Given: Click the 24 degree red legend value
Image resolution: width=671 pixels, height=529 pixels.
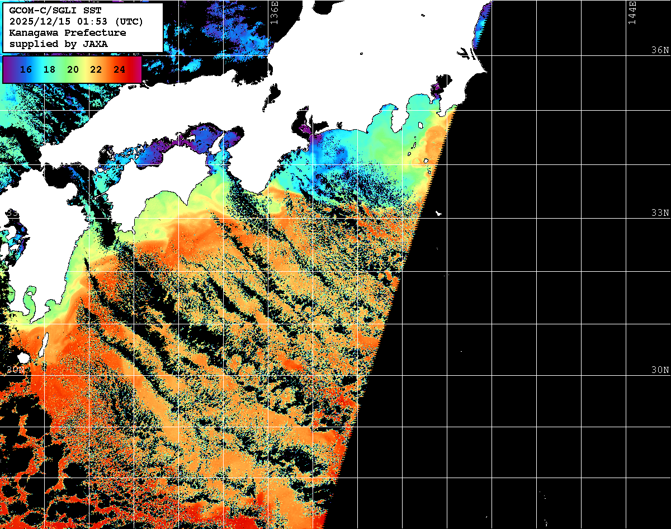Looking at the screenshot, I should click(119, 70).
